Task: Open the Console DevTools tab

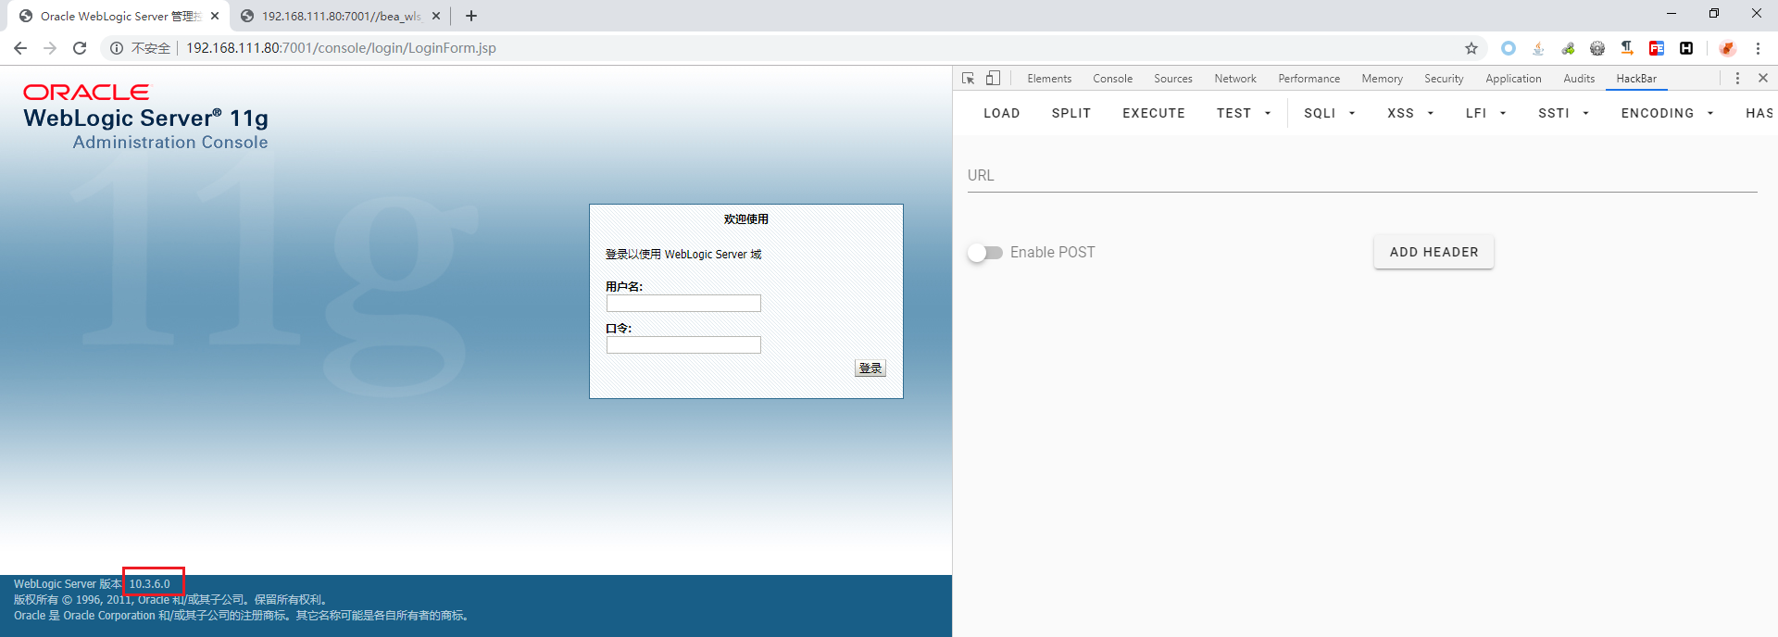Action: click(x=1112, y=79)
